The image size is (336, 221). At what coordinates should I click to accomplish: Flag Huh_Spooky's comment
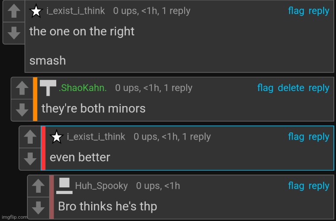(296, 186)
